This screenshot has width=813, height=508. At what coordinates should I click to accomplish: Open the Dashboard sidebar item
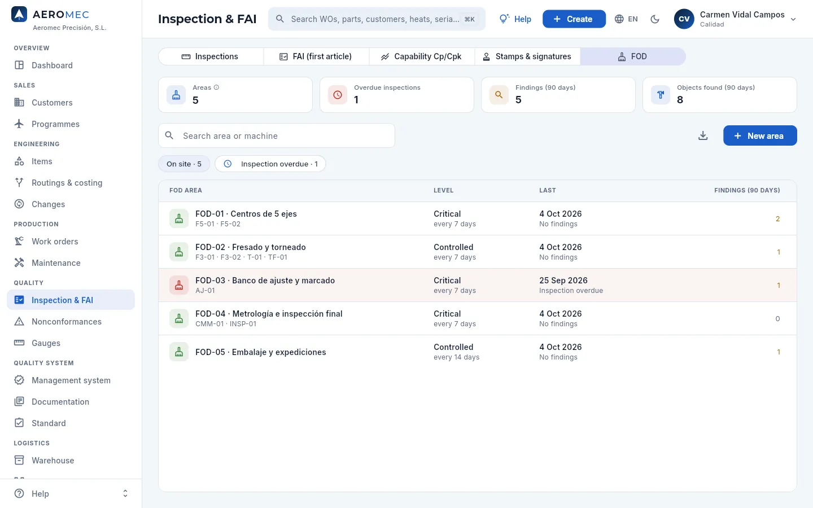[71, 65]
